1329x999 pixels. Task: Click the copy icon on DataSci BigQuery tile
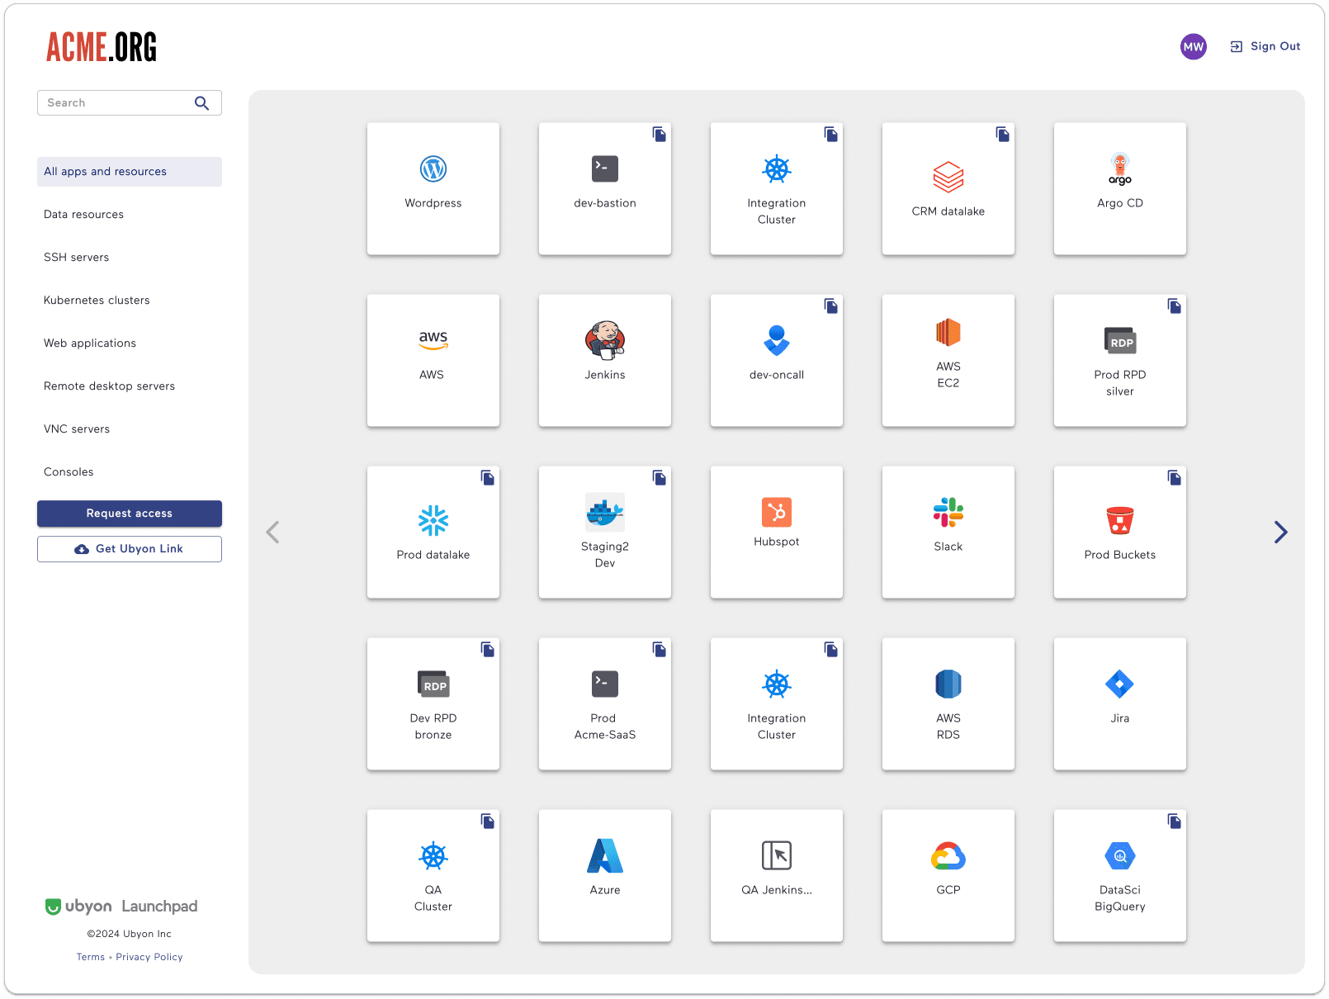tap(1175, 821)
